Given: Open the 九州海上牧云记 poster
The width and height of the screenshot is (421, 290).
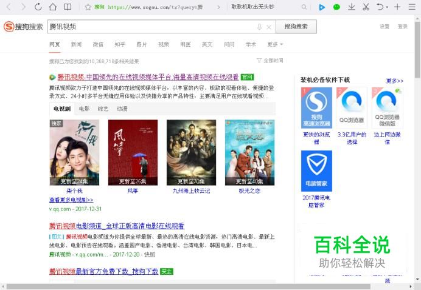Looking at the screenshot, I should (x=191, y=152).
